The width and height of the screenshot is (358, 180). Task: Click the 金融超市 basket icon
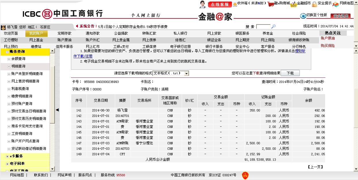(x=293, y=4)
